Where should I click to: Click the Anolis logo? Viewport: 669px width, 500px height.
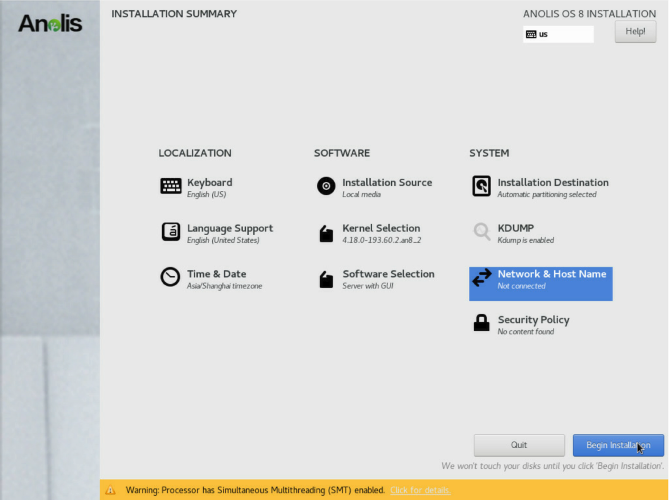pyautogui.click(x=50, y=23)
